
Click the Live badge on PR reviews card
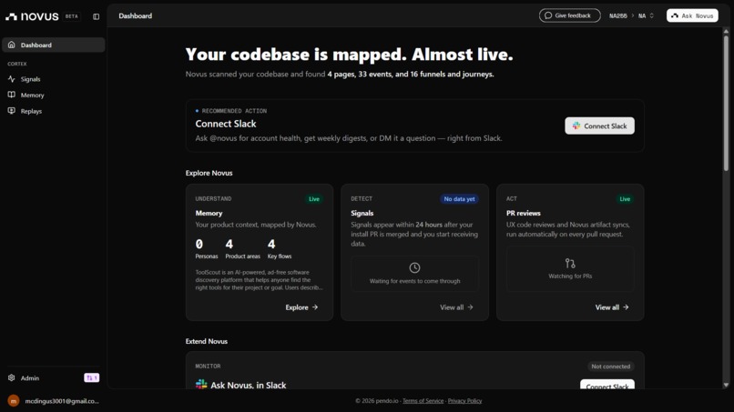tap(625, 199)
